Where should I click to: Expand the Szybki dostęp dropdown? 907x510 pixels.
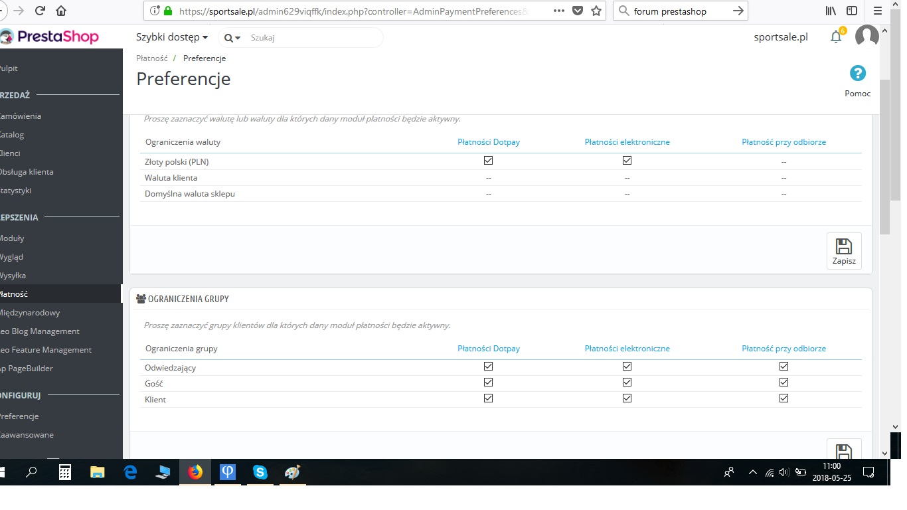(x=172, y=37)
